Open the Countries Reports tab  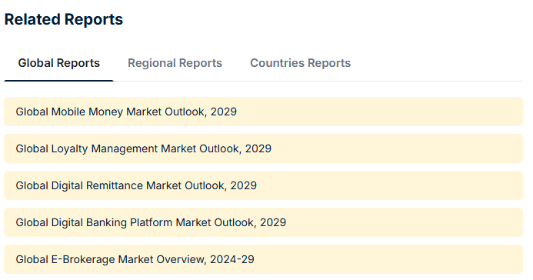click(301, 63)
